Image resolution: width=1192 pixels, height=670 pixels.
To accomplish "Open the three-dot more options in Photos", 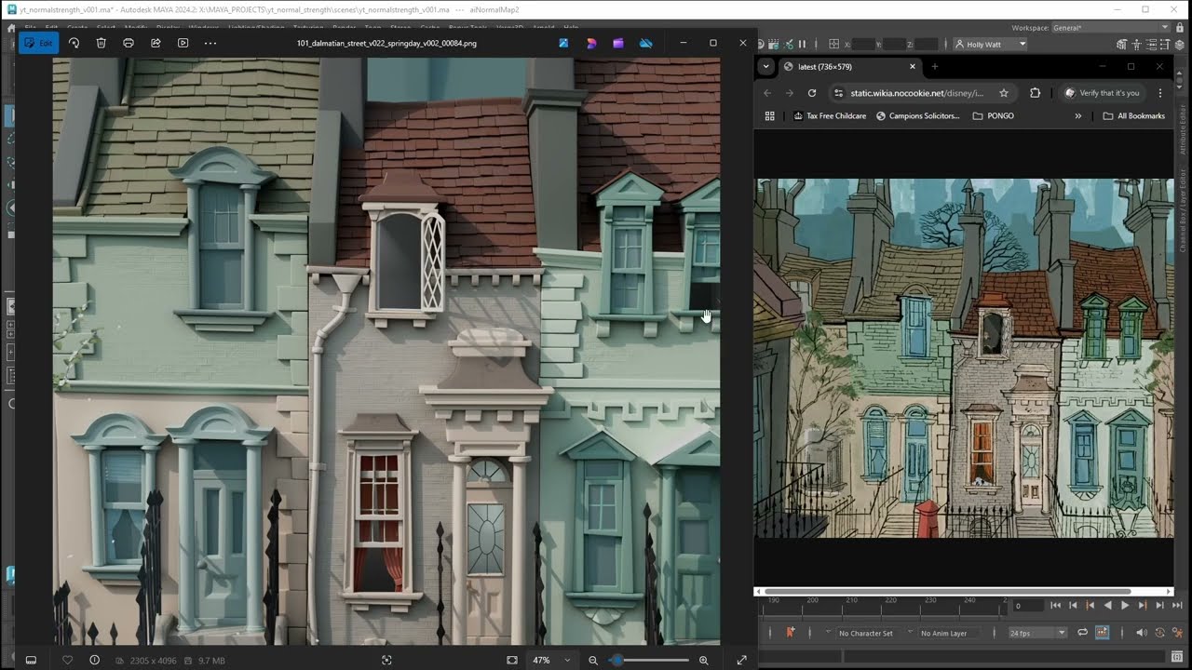I will click(210, 43).
